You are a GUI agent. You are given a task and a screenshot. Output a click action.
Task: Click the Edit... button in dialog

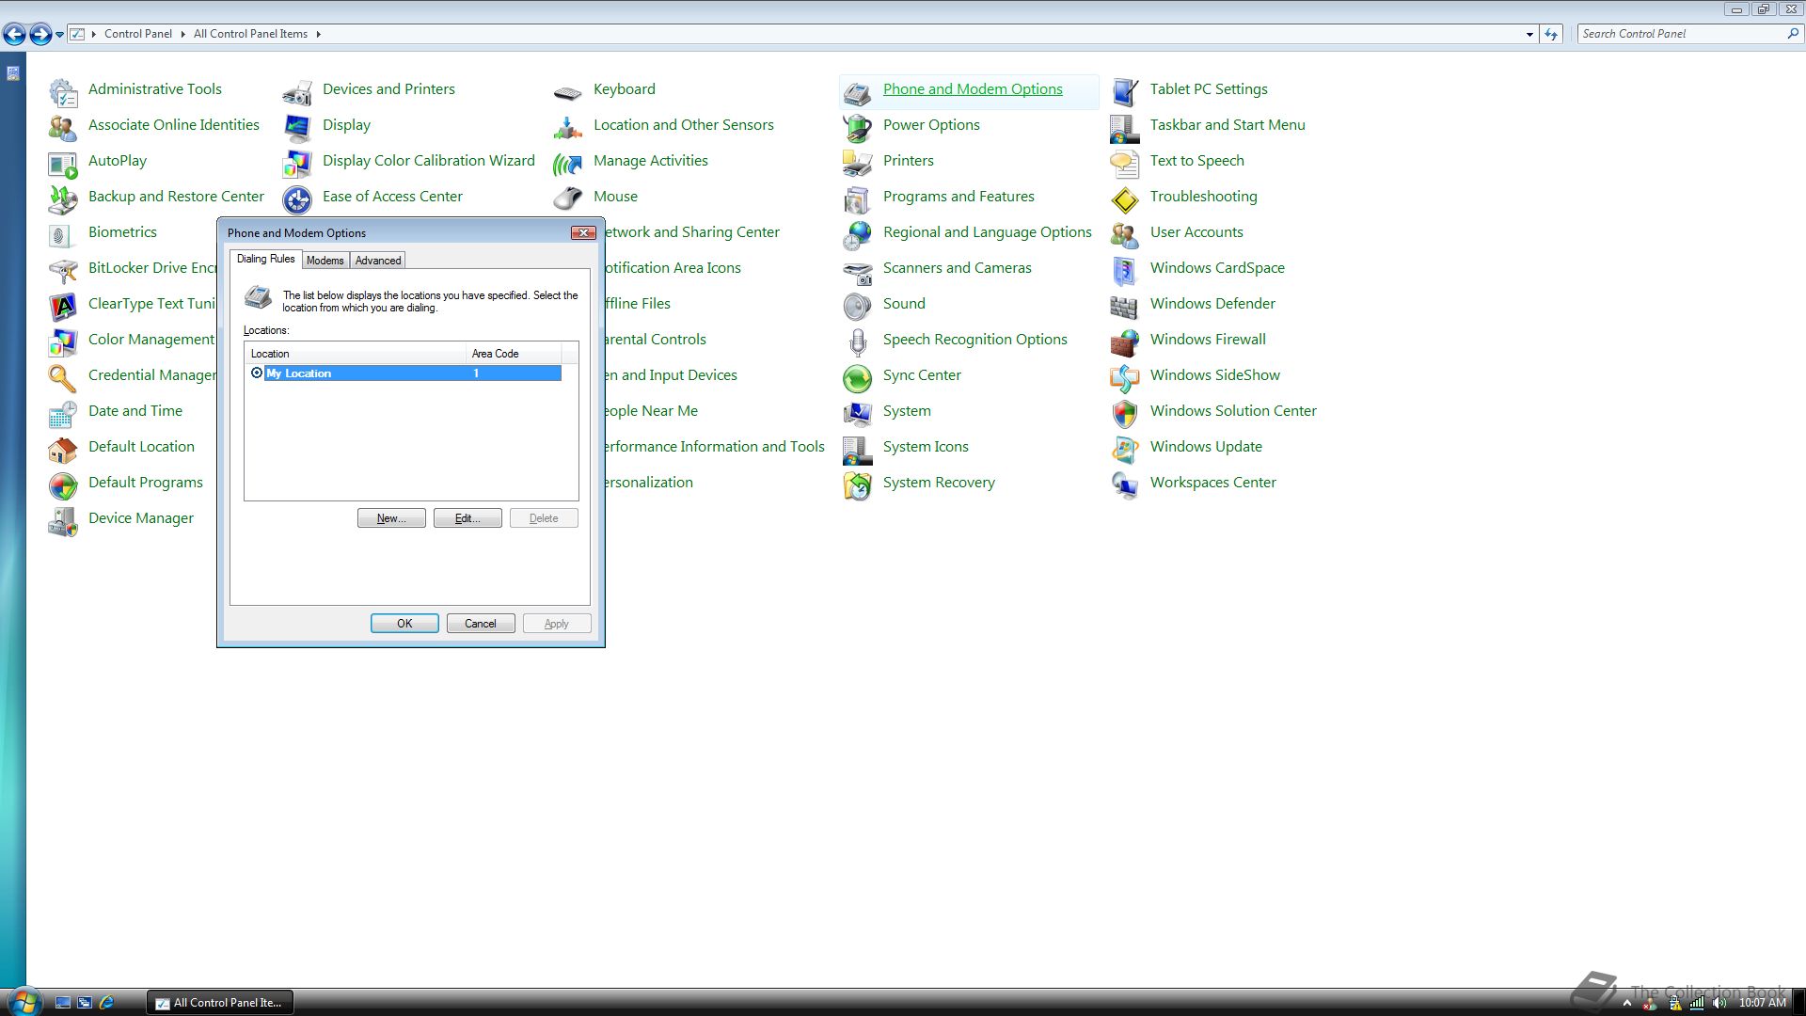tap(467, 518)
